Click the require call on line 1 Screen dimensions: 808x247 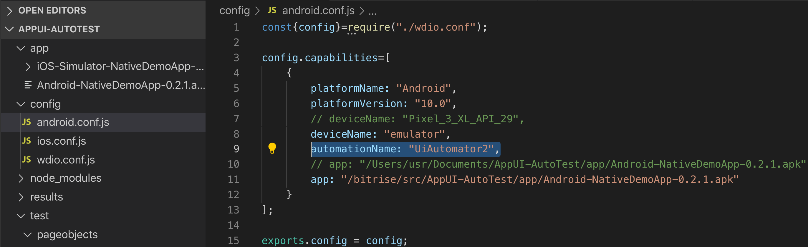click(x=369, y=27)
